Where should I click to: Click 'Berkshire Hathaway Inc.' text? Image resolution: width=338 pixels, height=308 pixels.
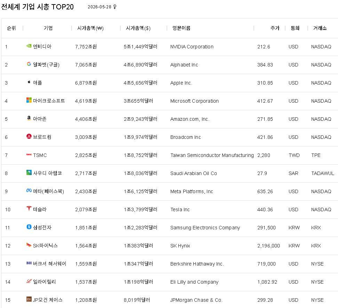tap(197, 264)
